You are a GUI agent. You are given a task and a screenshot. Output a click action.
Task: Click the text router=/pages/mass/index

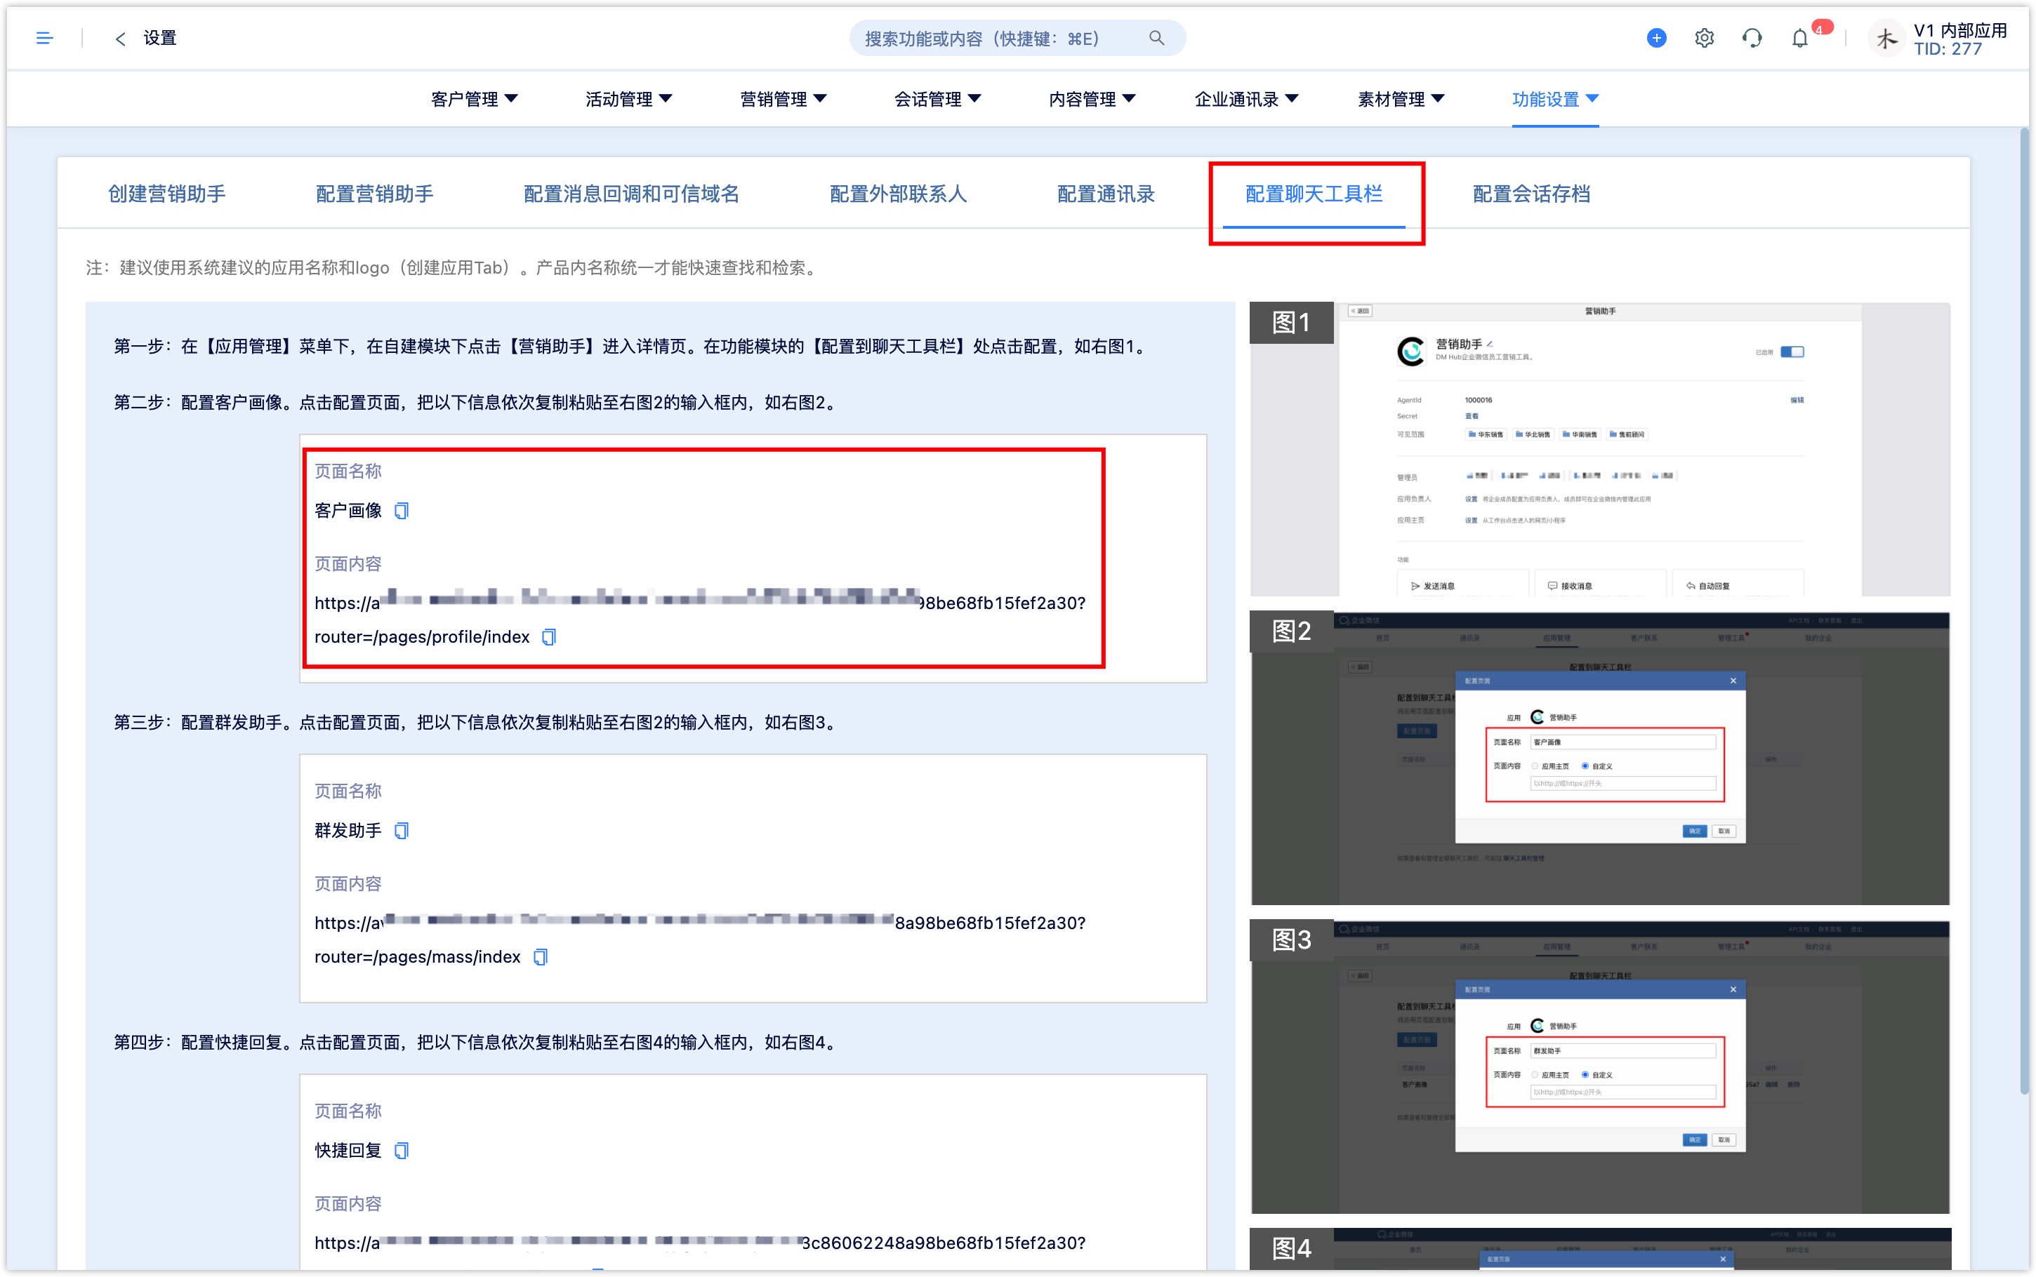click(417, 957)
